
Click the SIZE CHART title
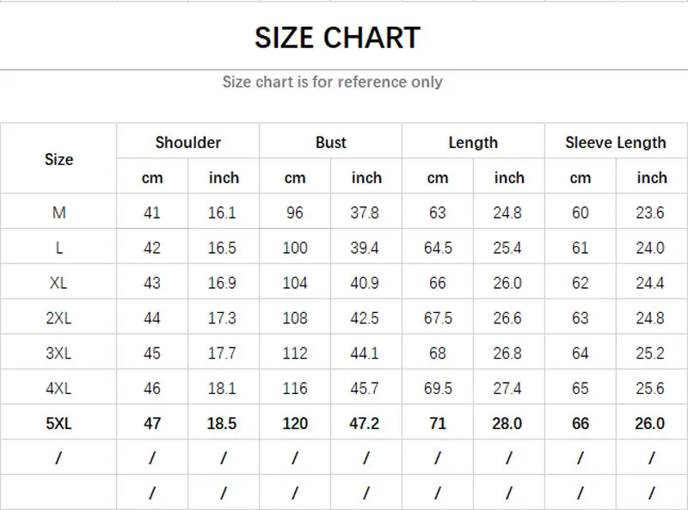[337, 38]
